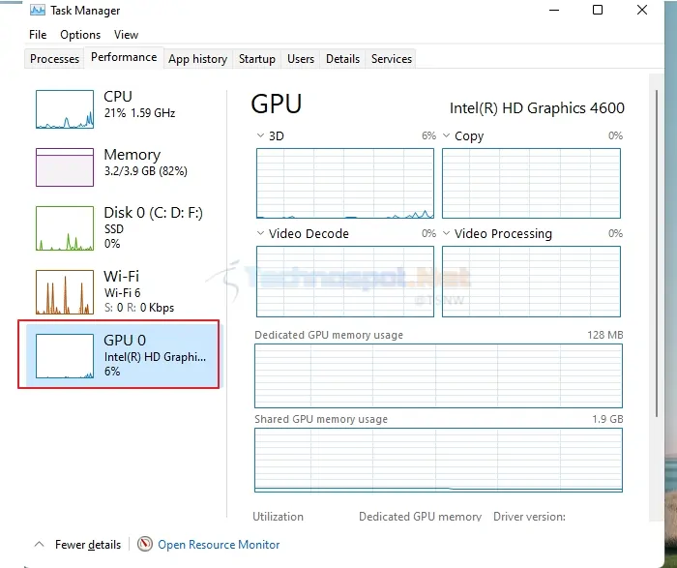The height and width of the screenshot is (568, 677).
Task: Go to the Startup tab
Action: pos(257,59)
